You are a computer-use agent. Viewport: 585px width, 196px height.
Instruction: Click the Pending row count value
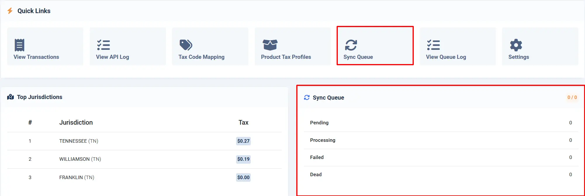point(570,123)
